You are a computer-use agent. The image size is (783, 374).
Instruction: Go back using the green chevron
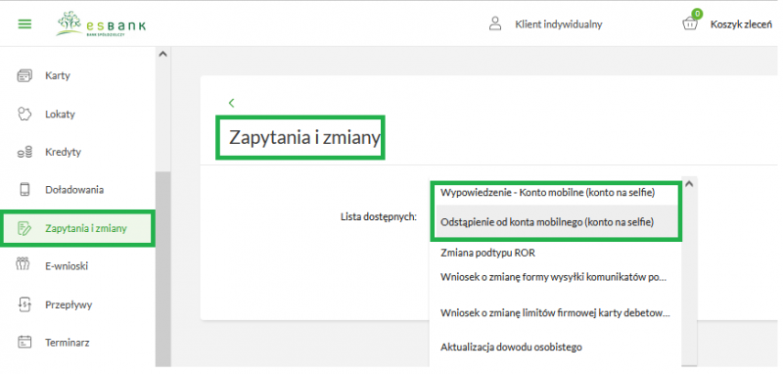click(231, 103)
